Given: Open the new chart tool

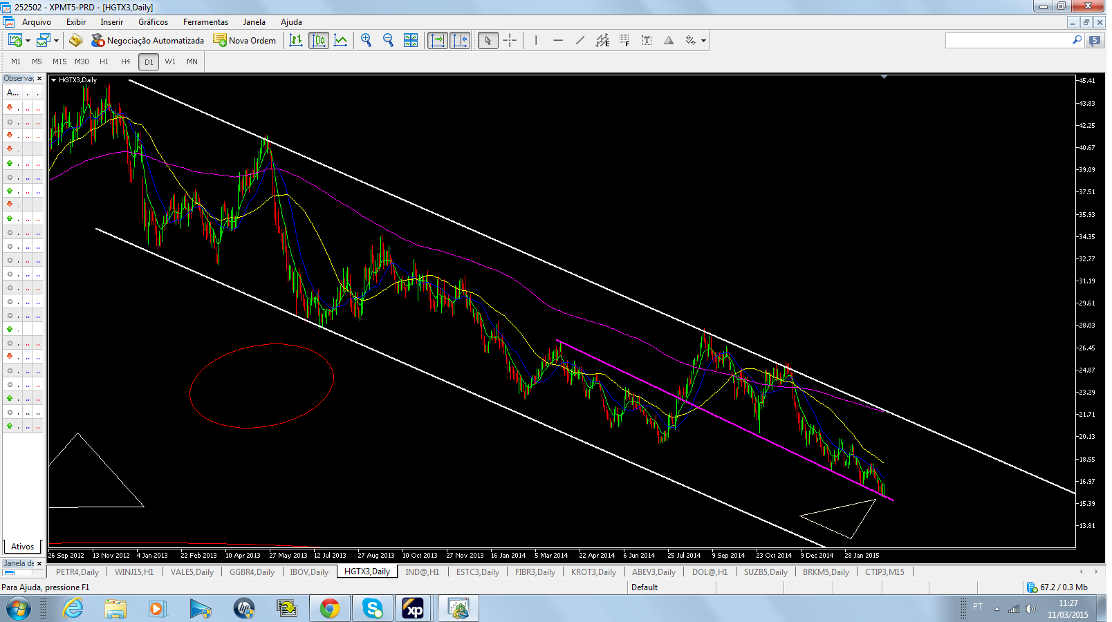Looking at the screenshot, I should tap(15, 41).
